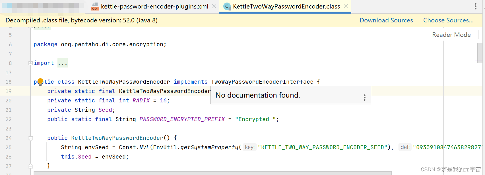Open Download Sources
The image size is (485, 175).
click(x=386, y=20)
